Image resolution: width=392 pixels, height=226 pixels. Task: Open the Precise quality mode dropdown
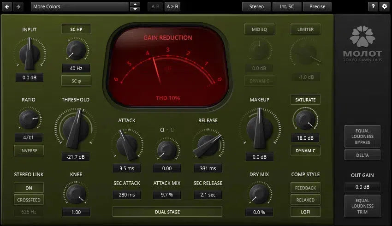click(x=317, y=6)
